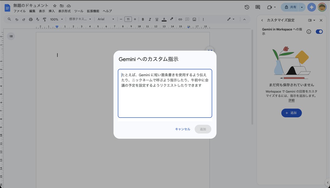Click キャンセル in the dialog
330x188 pixels.
(x=183, y=129)
